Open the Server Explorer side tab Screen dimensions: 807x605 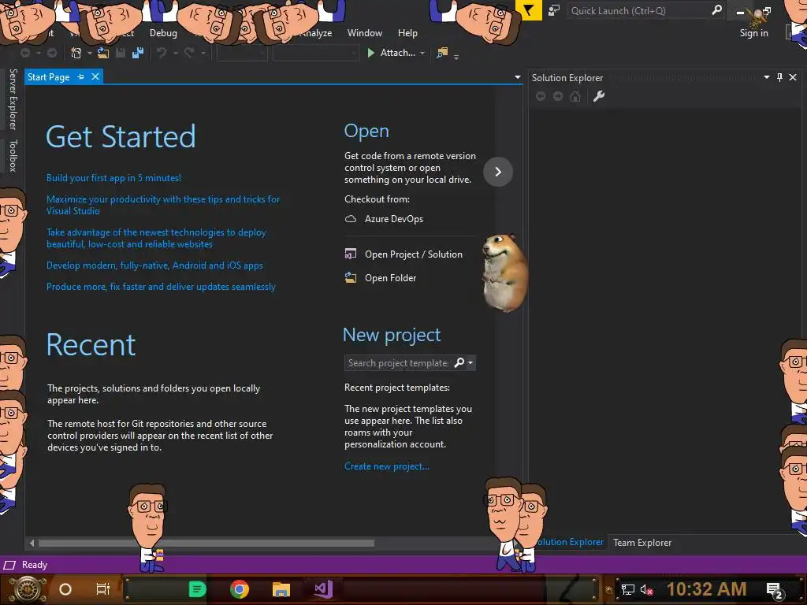pos(13,98)
